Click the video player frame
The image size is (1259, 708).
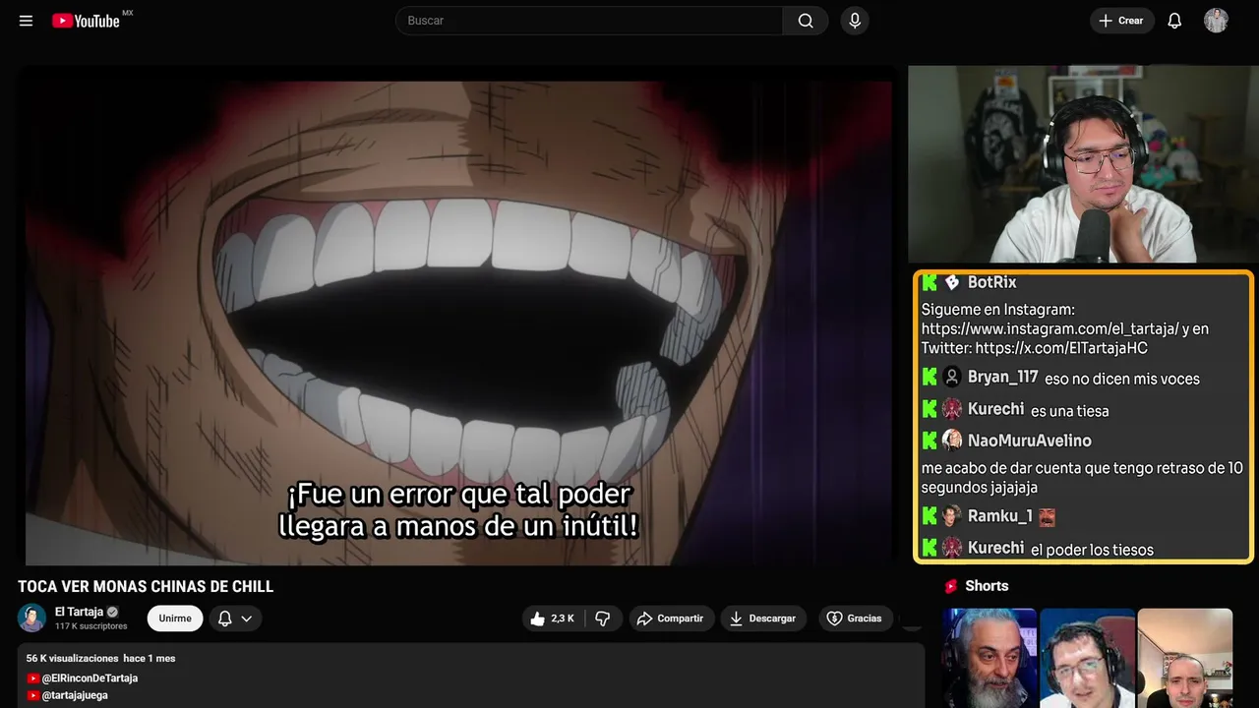[458, 316]
